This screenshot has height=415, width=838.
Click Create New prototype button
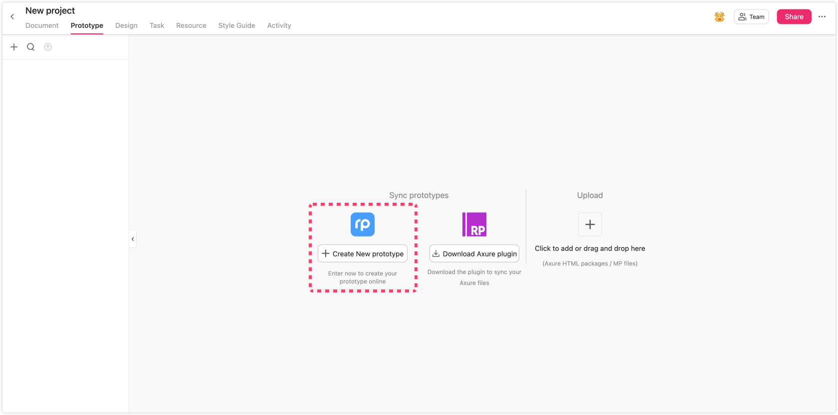click(x=363, y=254)
